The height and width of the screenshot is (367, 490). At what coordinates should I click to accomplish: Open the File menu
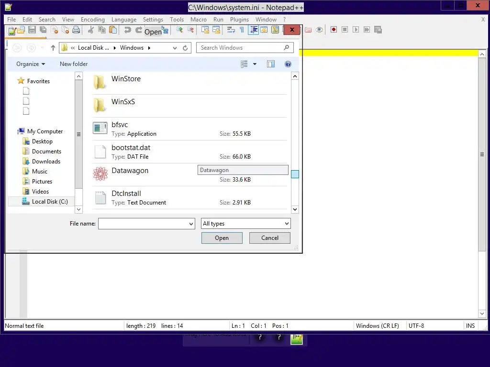tap(11, 19)
